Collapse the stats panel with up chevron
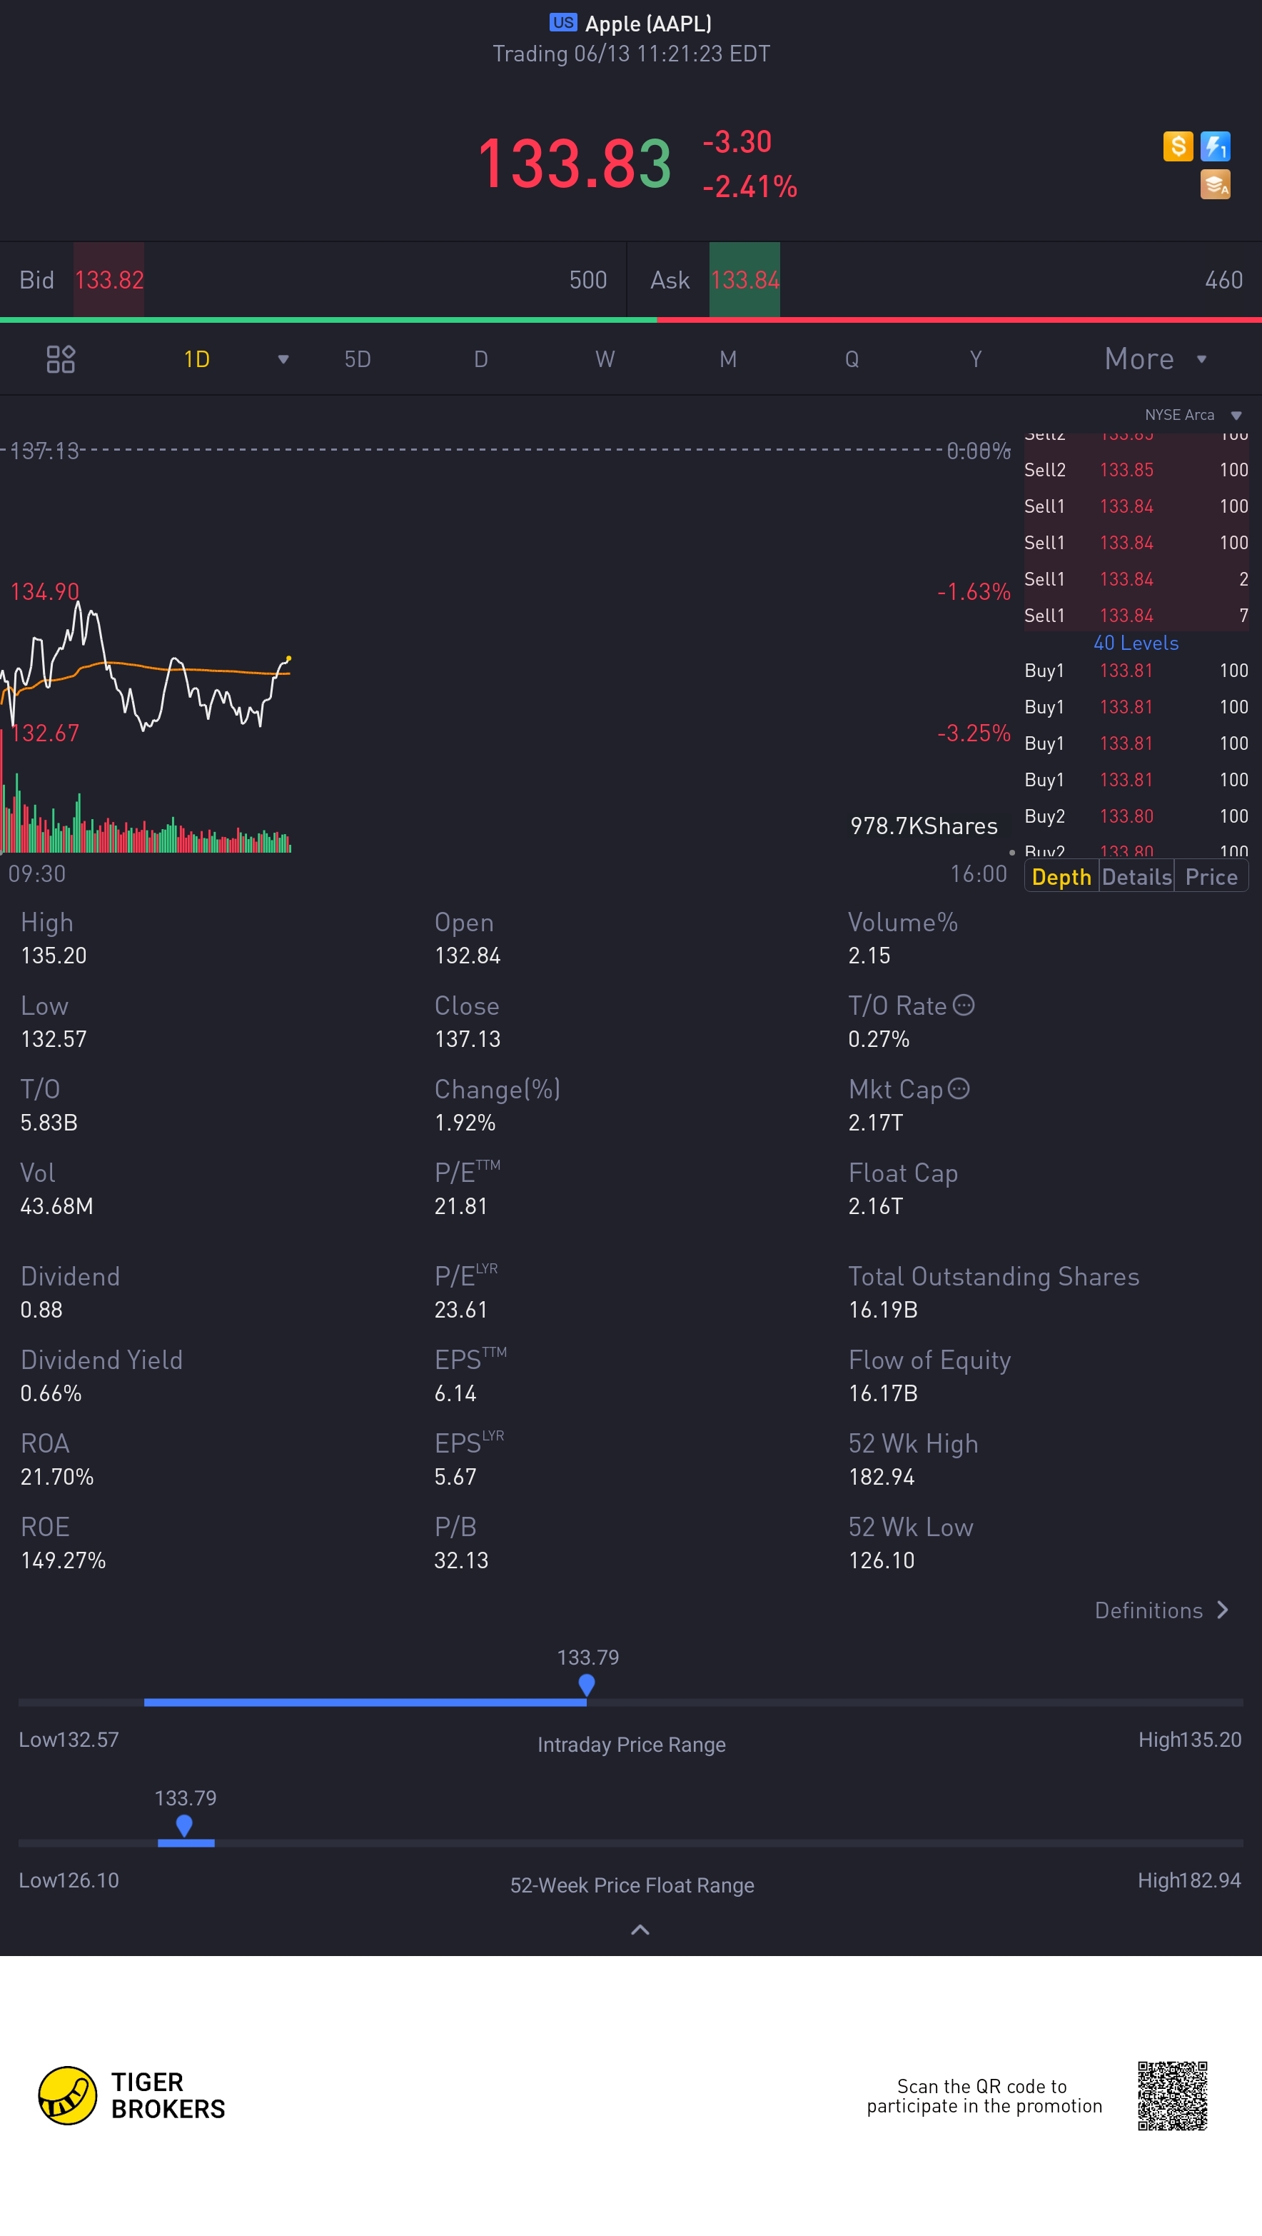 tap(640, 1930)
